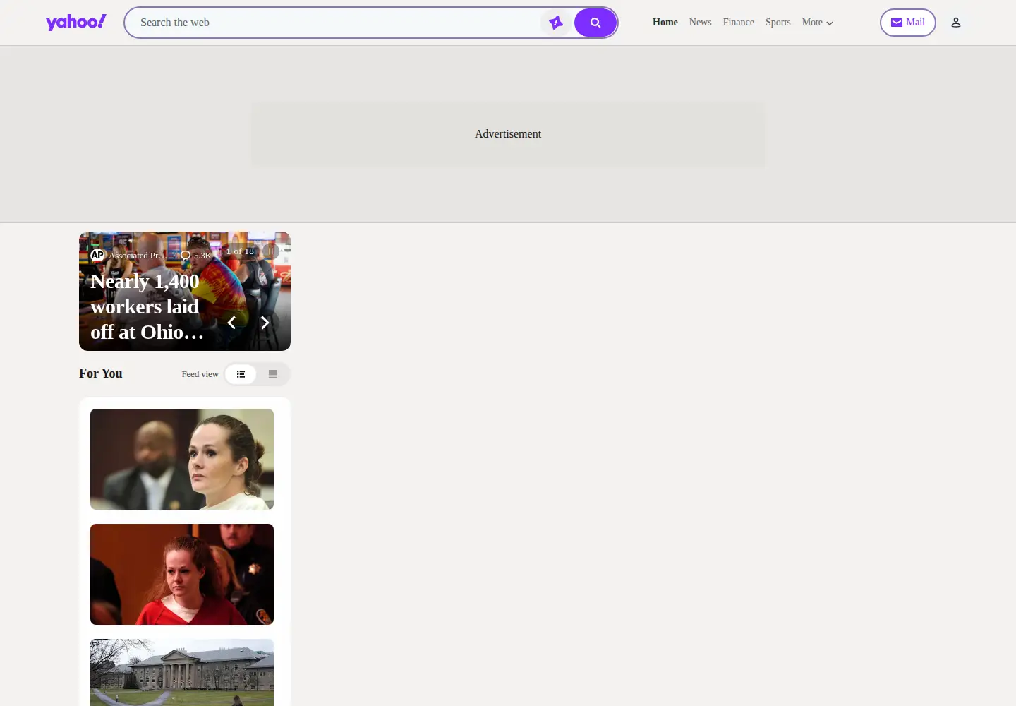Go to previous carousel story
Image resolution: width=1016 pixels, height=706 pixels.
coord(231,323)
